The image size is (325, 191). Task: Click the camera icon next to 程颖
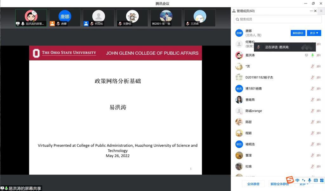(x=318, y=133)
